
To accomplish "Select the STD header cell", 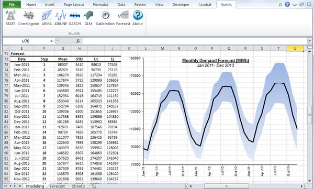I will point(80,59).
